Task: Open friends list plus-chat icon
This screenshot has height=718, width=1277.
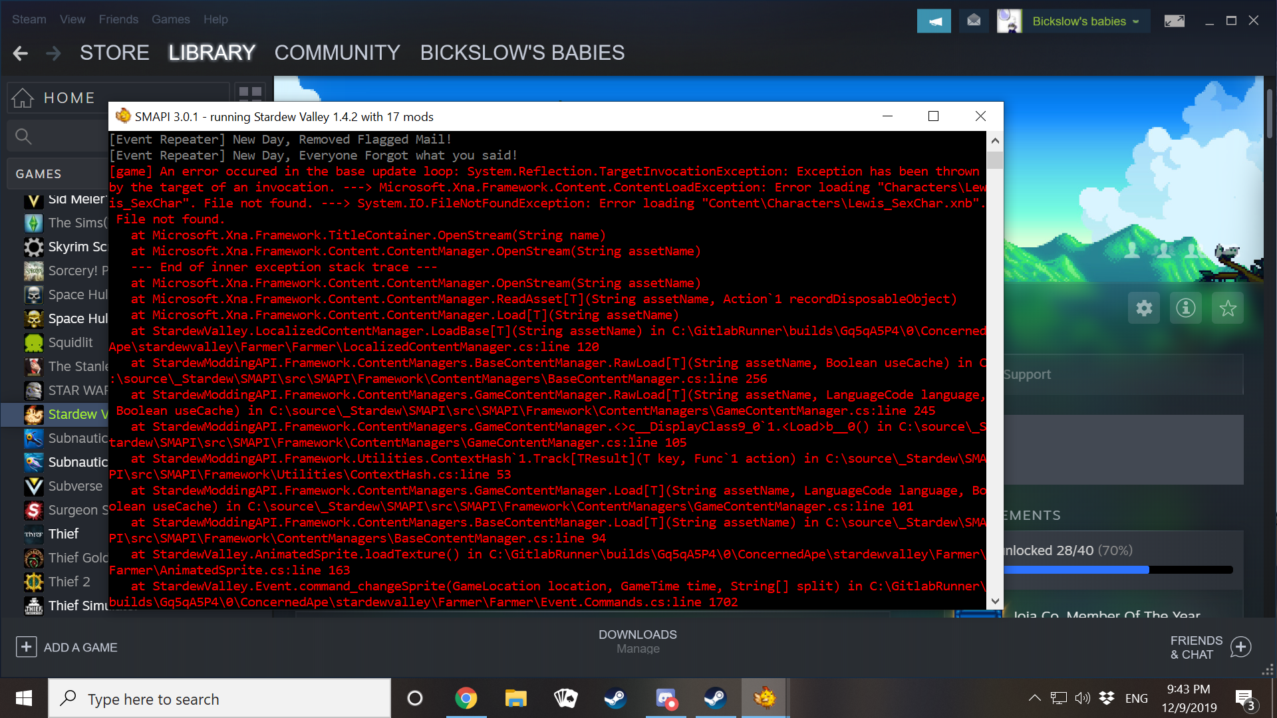Action: click(x=1241, y=647)
